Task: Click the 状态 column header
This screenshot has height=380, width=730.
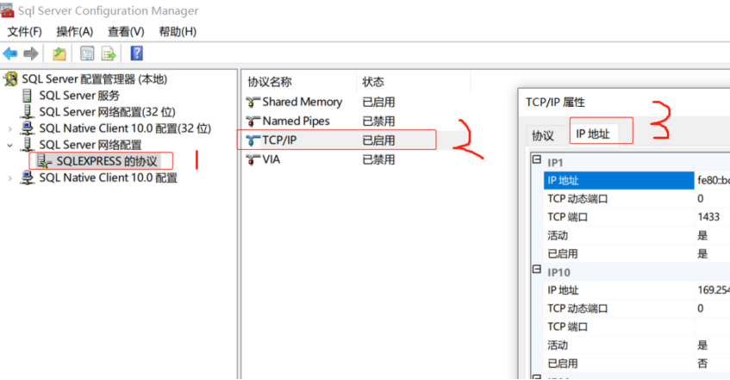Action: pyautogui.click(x=373, y=82)
